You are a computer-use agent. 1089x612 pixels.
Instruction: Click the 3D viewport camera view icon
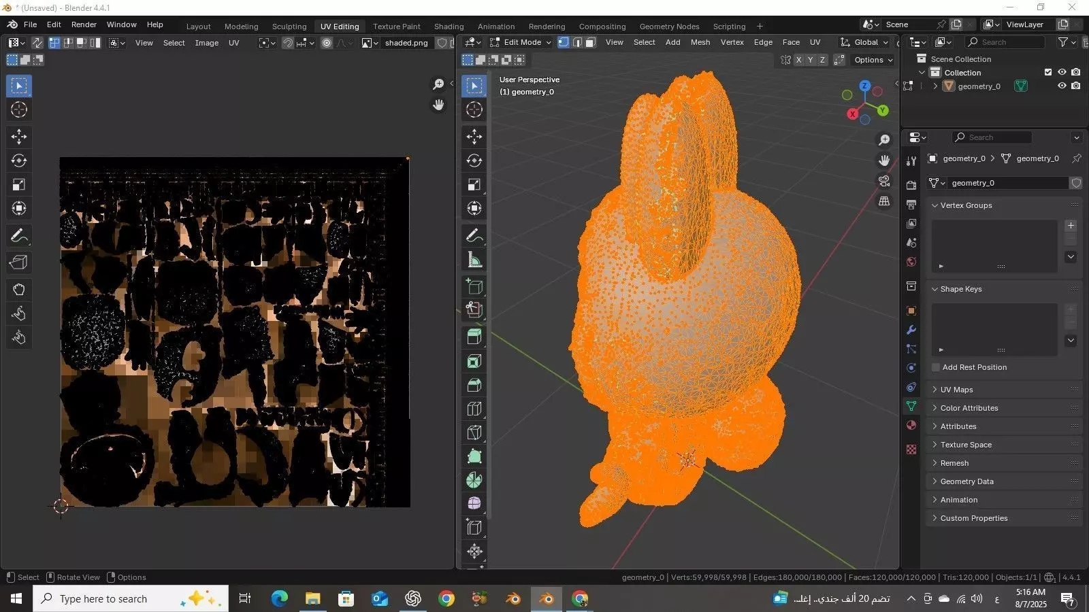(884, 181)
